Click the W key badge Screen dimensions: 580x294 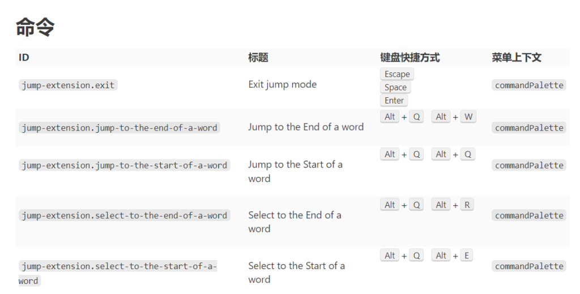point(468,117)
